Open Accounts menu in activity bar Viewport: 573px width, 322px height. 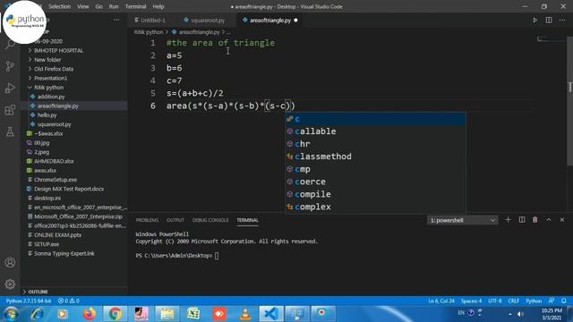tap(10, 262)
